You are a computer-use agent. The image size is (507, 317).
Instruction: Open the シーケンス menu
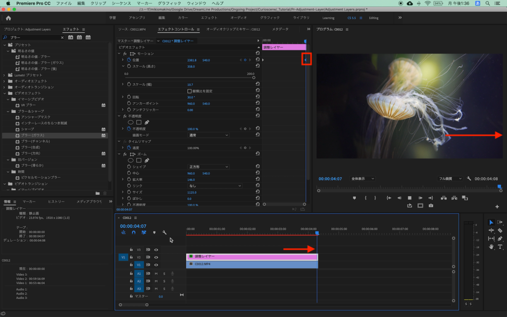[121, 3]
